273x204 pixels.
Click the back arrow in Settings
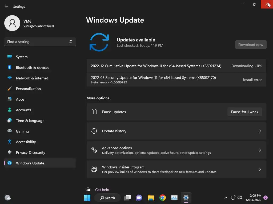coord(6,6)
